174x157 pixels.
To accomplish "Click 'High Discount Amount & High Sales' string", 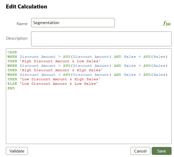I will (x=61, y=70).
